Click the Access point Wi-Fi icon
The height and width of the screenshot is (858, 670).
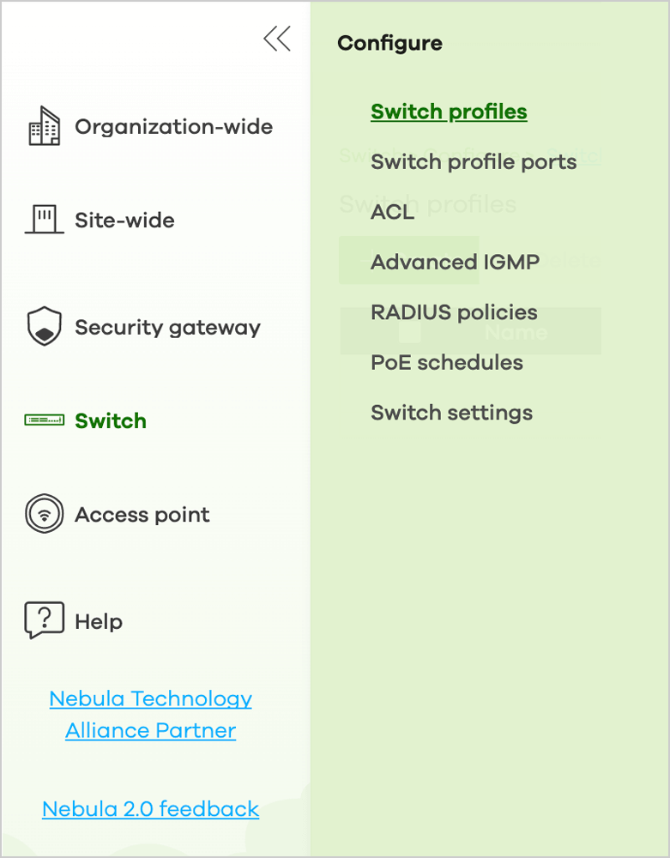(45, 514)
